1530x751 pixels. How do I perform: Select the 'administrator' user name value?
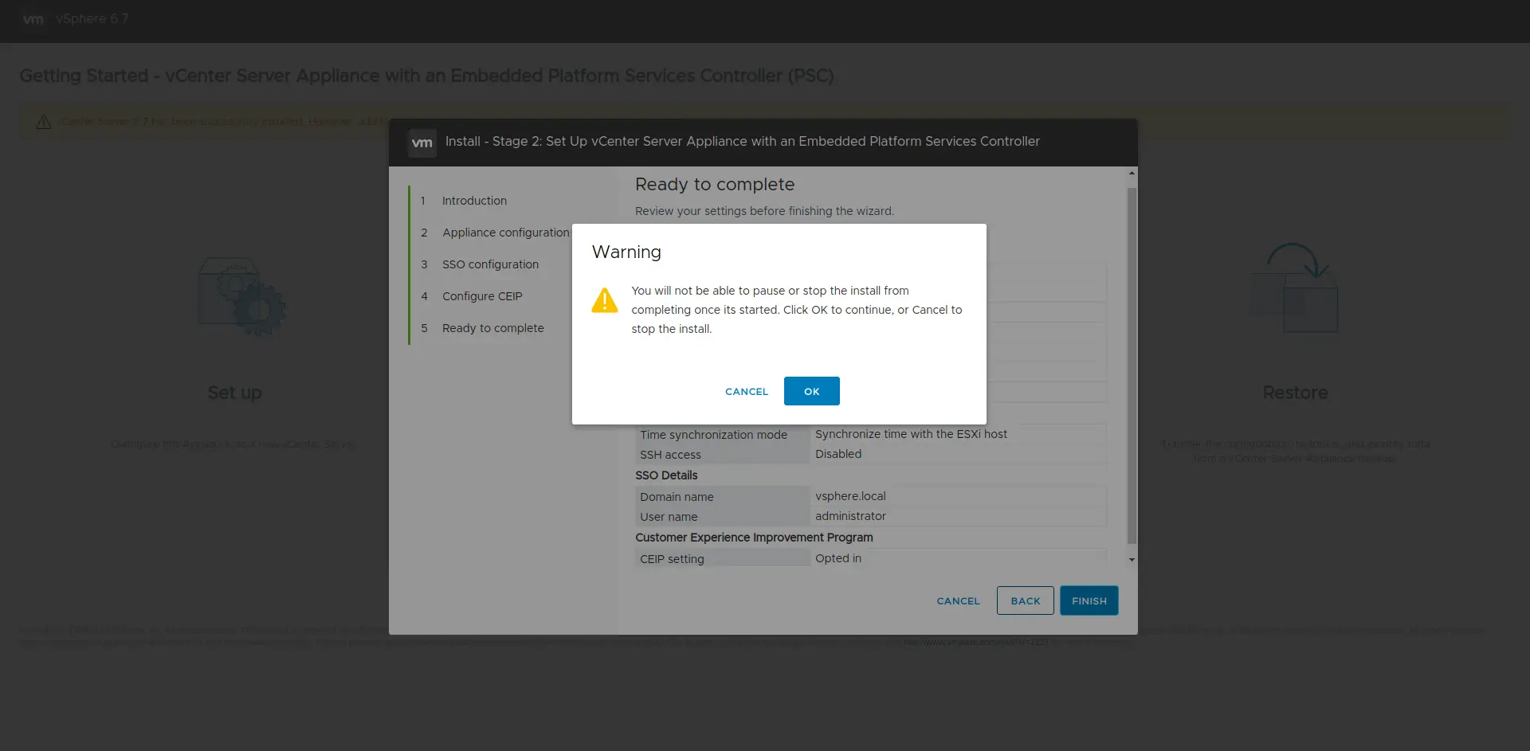850,516
